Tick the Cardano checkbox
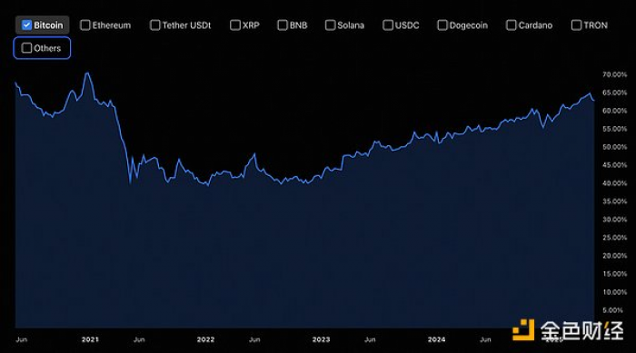 click(x=511, y=25)
